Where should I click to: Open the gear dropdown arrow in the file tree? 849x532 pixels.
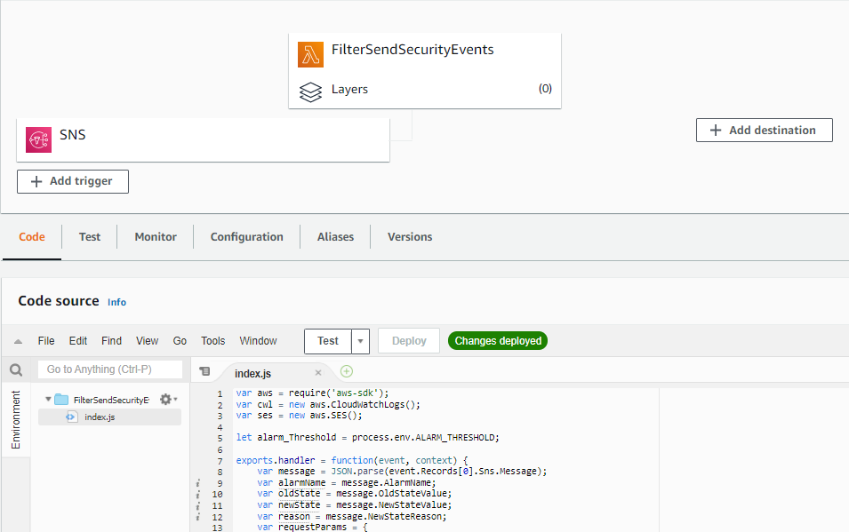coord(175,400)
